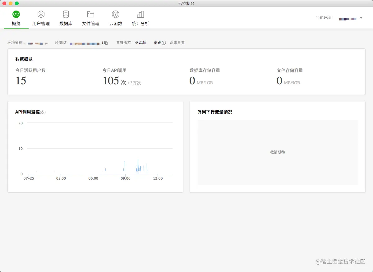This screenshot has width=373, height=272.
Task: Click the 基础版 package version text
Action: (x=140, y=42)
